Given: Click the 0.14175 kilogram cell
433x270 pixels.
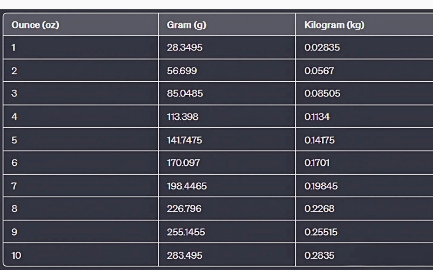Looking at the screenshot, I should (364, 140).
